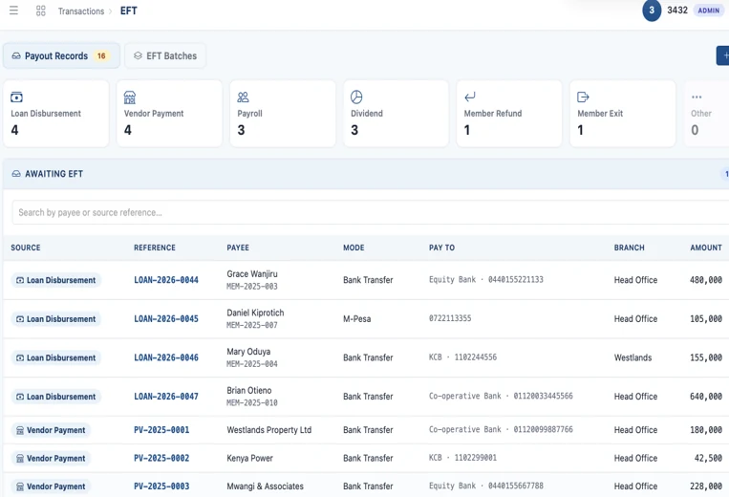
Task: Click Vendor Payment tag in PV-2025-0003 row
Action: [x=51, y=486]
